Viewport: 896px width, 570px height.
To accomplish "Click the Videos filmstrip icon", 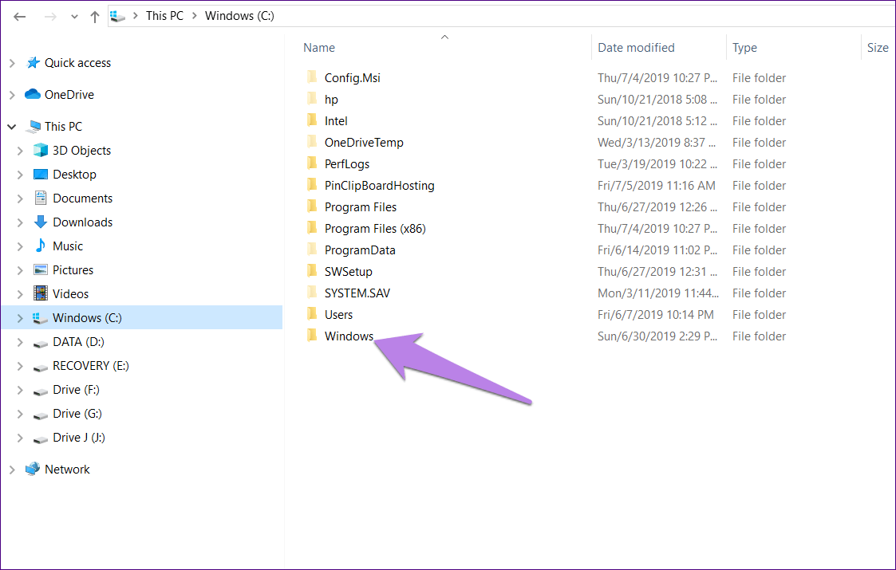I will click(x=41, y=293).
